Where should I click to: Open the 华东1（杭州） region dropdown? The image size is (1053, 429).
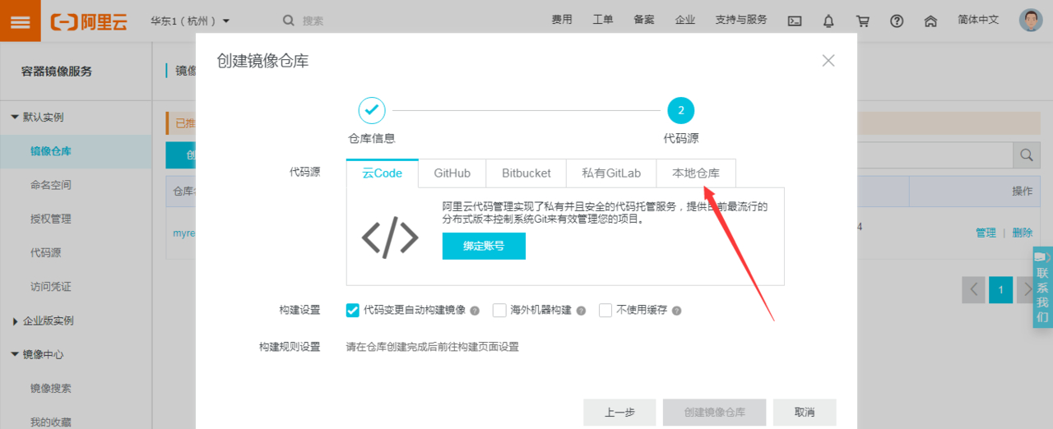pos(190,21)
